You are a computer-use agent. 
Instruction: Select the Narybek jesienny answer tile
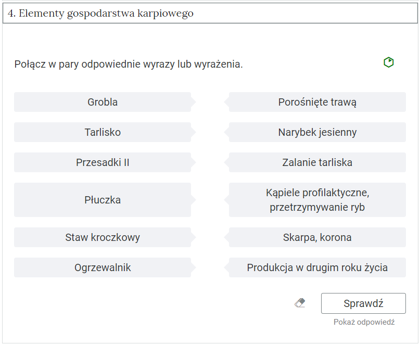[316, 132]
